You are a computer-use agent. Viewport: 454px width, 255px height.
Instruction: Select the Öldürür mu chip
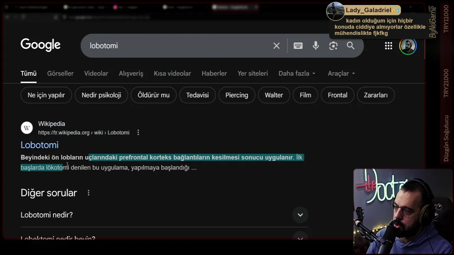[154, 95]
